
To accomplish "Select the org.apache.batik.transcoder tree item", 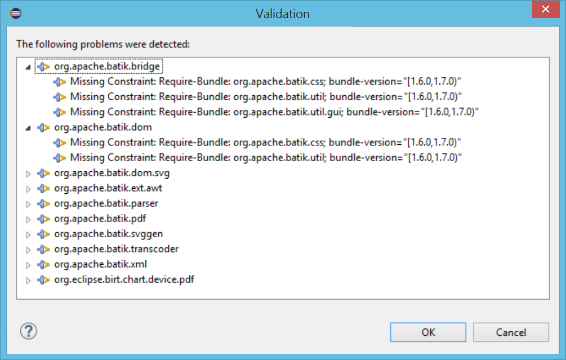I will [116, 249].
